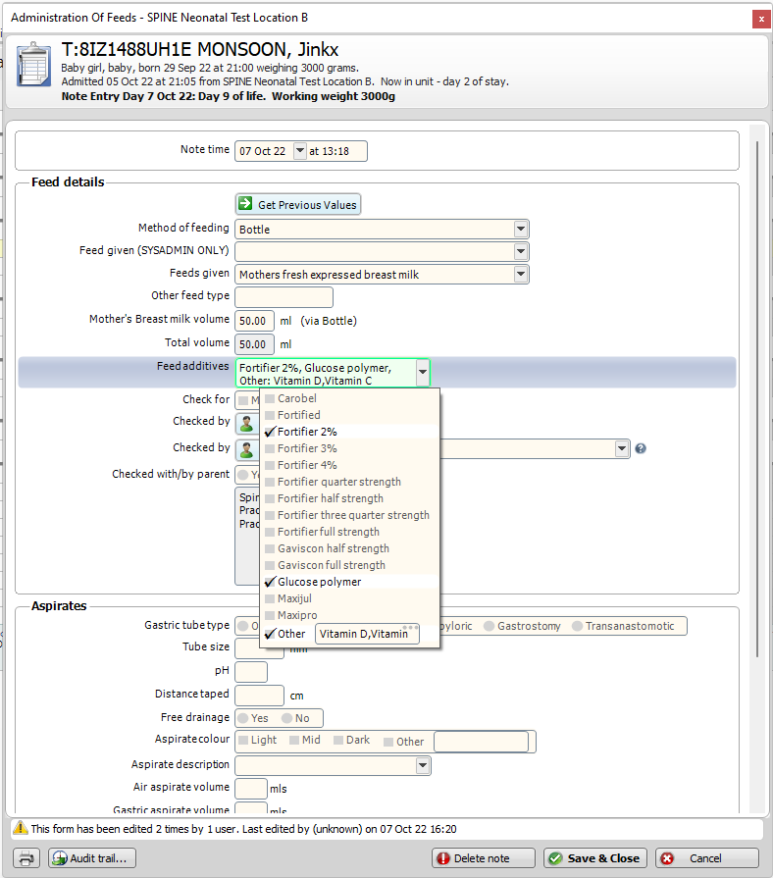
Task: Tick Fortifier three quarter strength checkbox
Action: click(270, 515)
